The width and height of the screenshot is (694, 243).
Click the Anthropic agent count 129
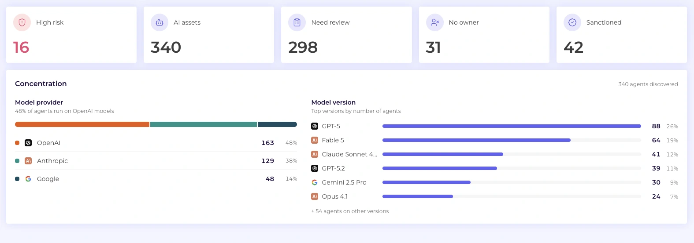[x=267, y=161]
